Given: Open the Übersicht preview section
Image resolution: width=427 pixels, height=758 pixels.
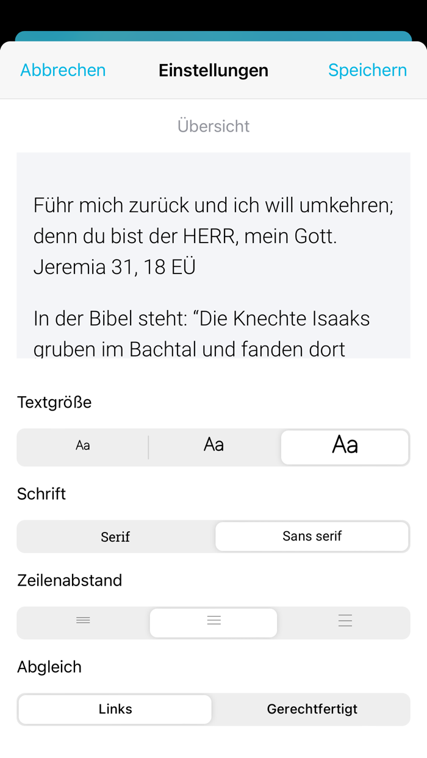Looking at the screenshot, I should pyautogui.click(x=213, y=126).
